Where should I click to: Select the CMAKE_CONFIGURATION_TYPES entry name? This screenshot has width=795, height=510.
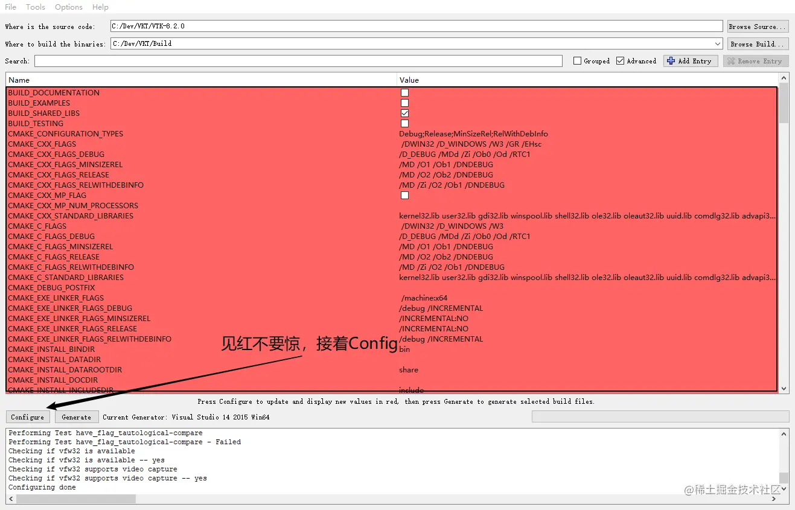pyautogui.click(x=65, y=133)
